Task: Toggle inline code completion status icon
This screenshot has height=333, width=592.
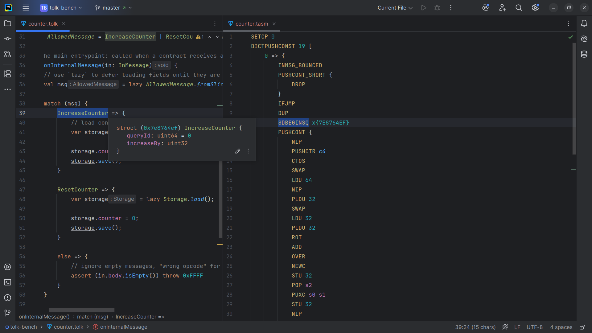Action: (505, 327)
